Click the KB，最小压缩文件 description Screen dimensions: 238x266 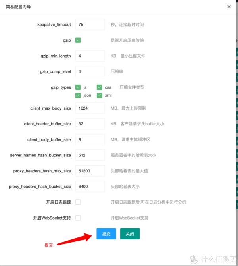point(128,56)
